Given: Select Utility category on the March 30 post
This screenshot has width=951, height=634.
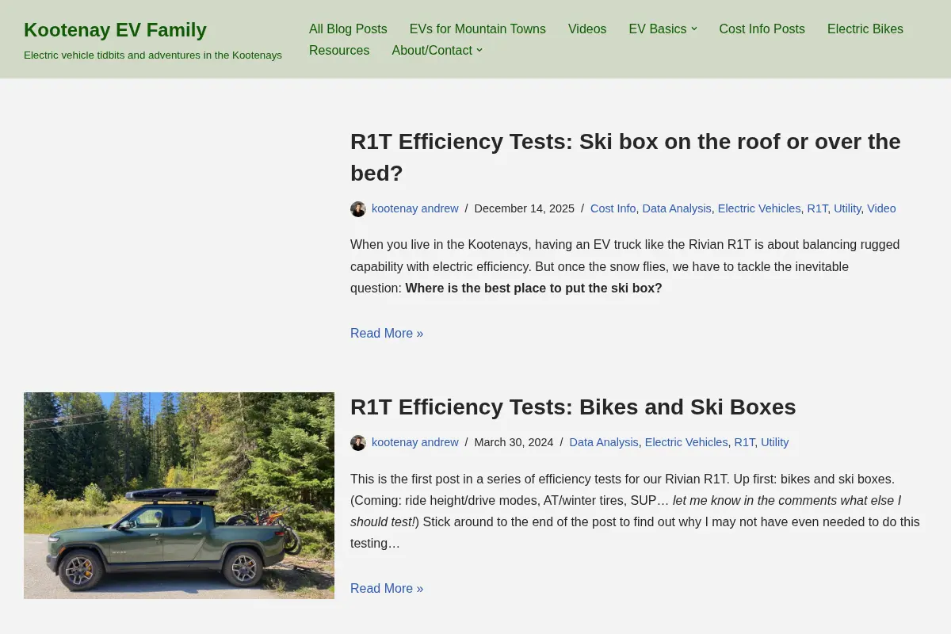Looking at the screenshot, I should tap(775, 442).
